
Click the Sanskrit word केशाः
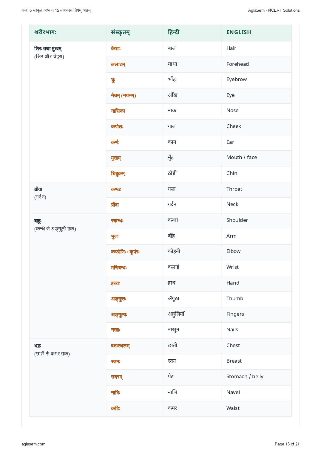pos(116,48)
